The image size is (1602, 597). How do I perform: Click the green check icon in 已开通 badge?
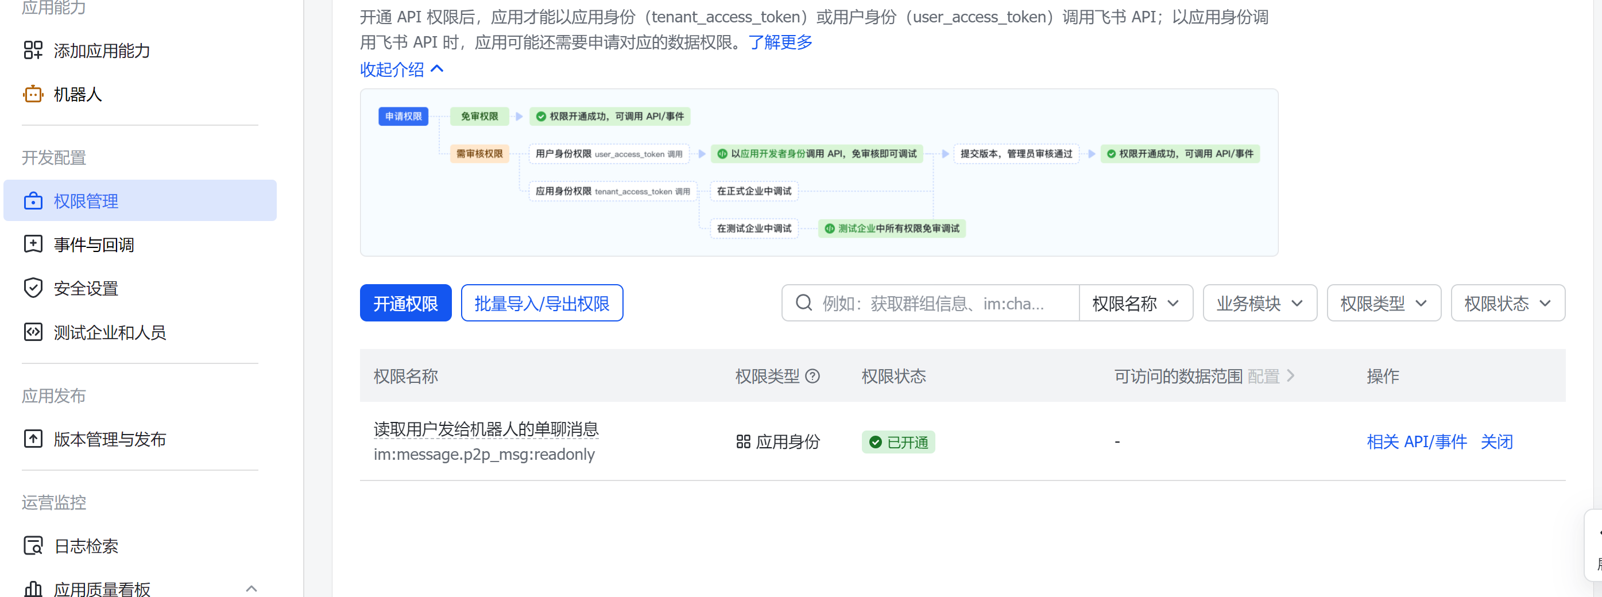tap(876, 442)
